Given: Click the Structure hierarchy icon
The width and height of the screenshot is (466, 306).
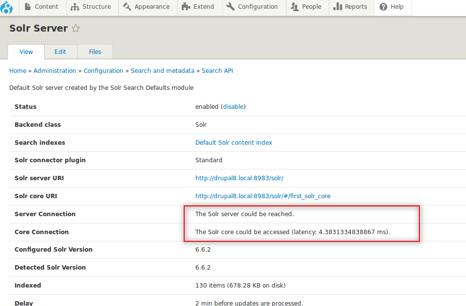Looking at the screenshot, I should point(75,7).
